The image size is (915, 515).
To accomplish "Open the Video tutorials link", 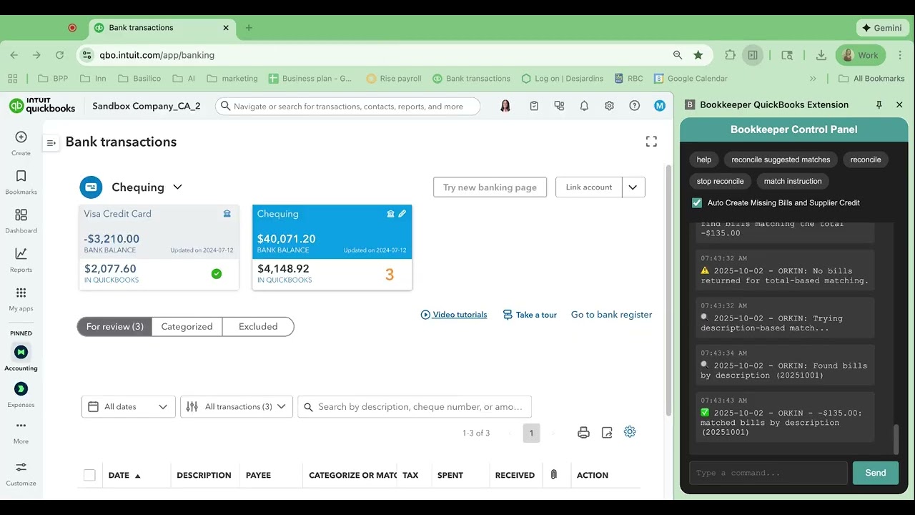I will click(454, 315).
